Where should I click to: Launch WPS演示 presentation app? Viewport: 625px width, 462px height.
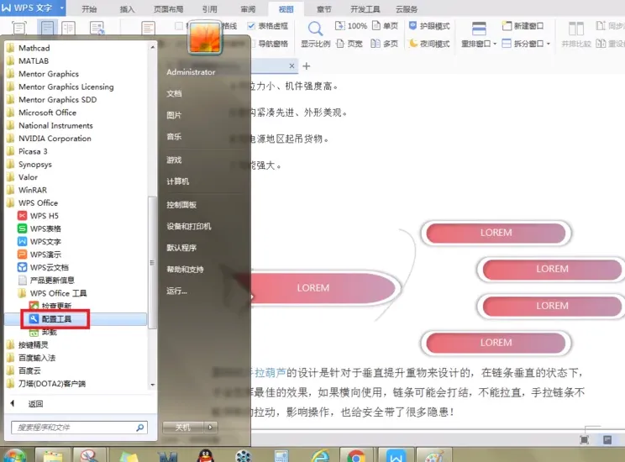pyautogui.click(x=39, y=255)
